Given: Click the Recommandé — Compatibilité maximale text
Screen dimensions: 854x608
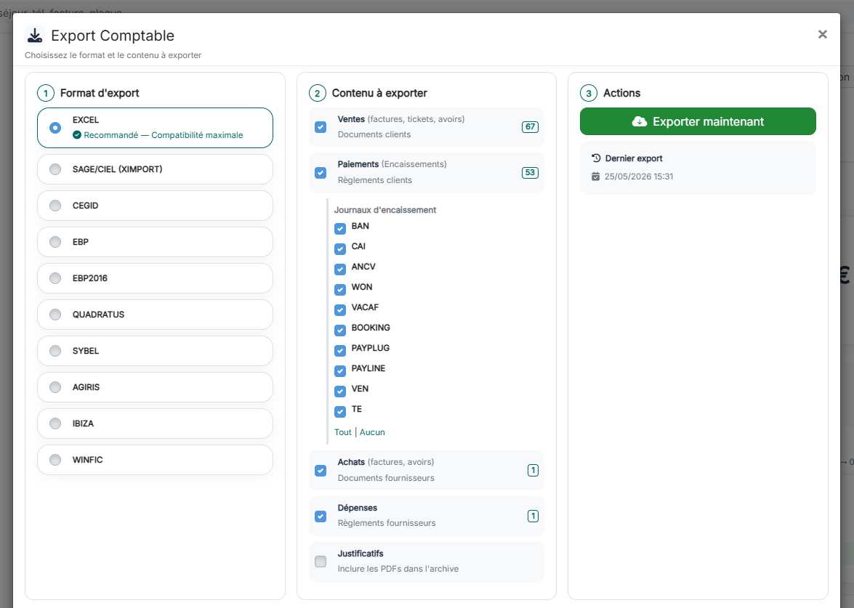Looking at the screenshot, I should [164, 135].
